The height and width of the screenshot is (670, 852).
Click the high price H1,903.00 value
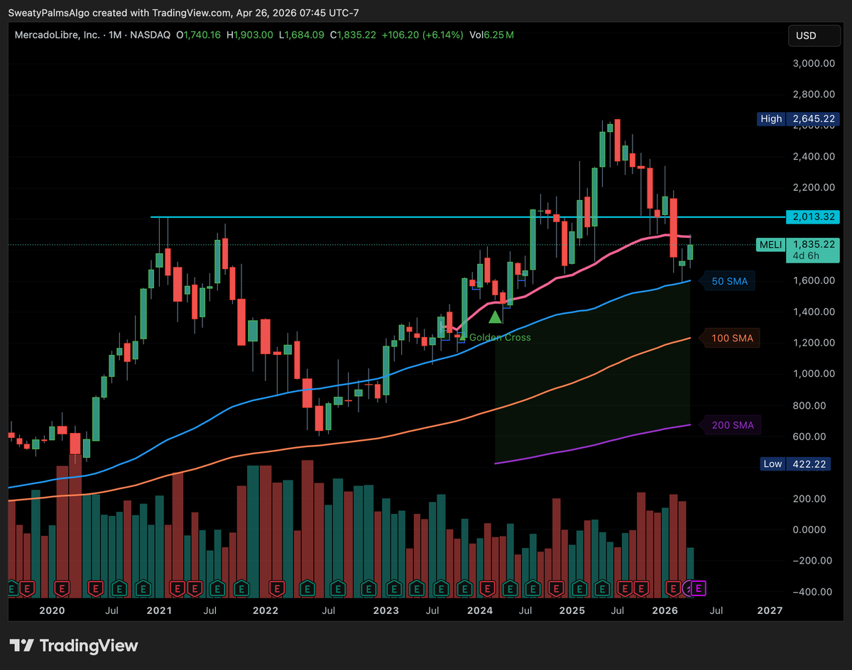(x=250, y=35)
